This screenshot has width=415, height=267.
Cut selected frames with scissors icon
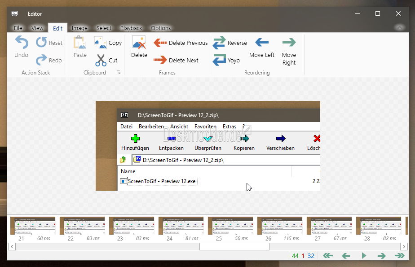click(x=101, y=60)
